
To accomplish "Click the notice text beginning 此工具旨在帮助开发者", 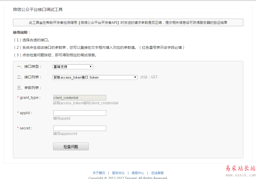I will coord(128,23).
